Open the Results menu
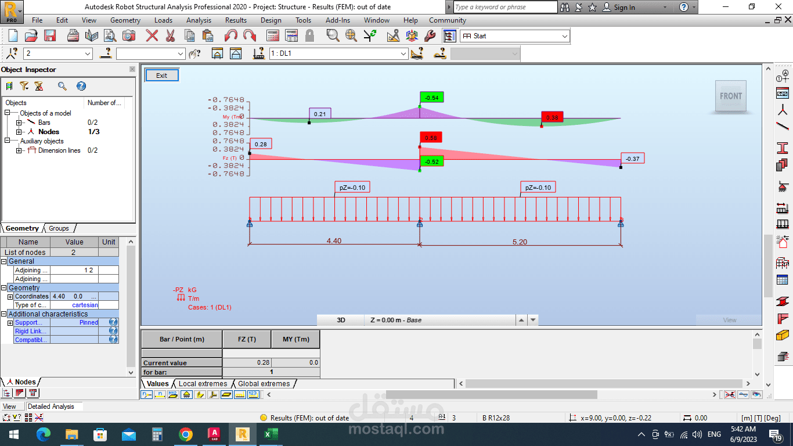 [x=236, y=20]
